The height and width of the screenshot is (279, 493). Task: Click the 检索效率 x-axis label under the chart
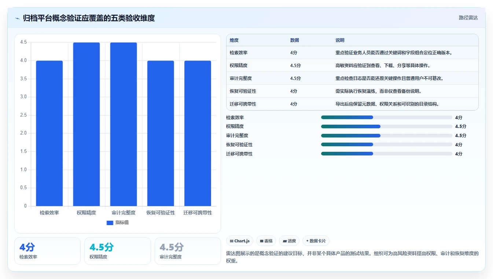point(49,213)
